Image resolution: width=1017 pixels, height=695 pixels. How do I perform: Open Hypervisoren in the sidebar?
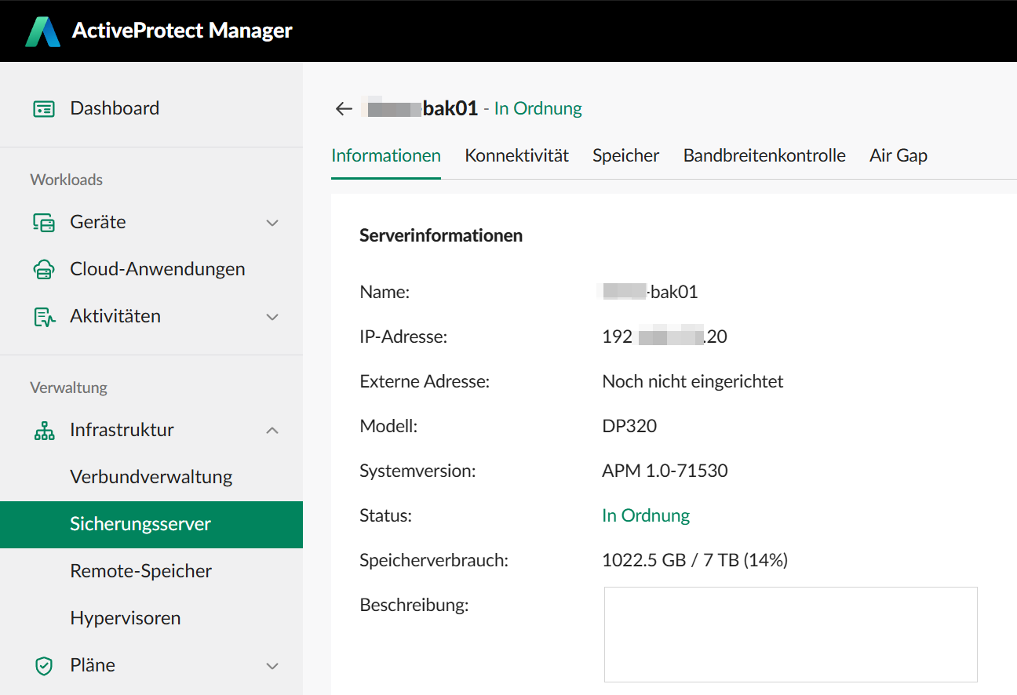(151, 618)
